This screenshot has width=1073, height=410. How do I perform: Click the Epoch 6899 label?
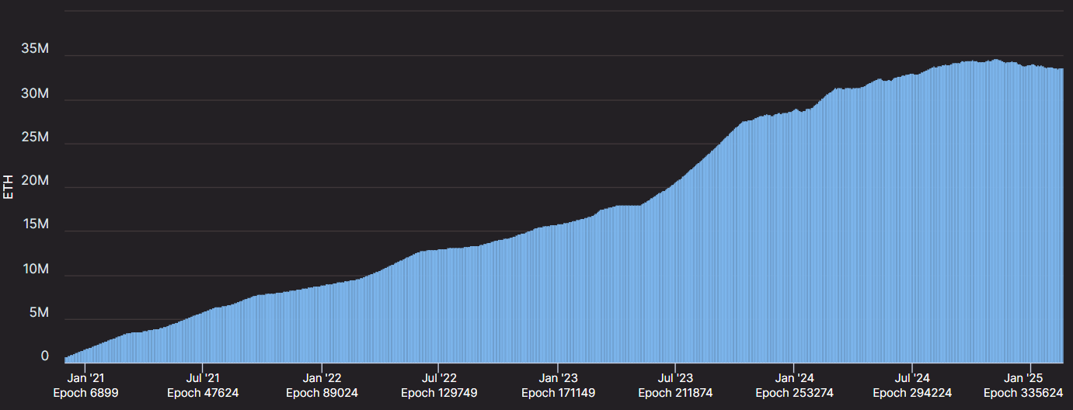point(85,393)
